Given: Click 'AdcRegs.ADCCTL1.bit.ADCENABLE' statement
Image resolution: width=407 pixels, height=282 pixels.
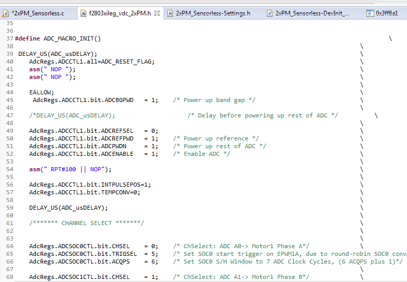Looking at the screenshot, I should pyautogui.click(x=93, y=154).
